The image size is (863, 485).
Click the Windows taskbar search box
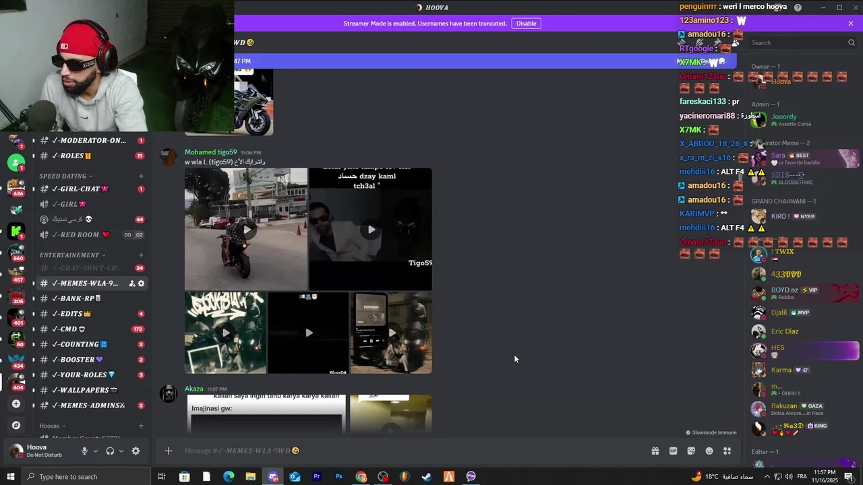pyautogui.click(x=85, y=476)
